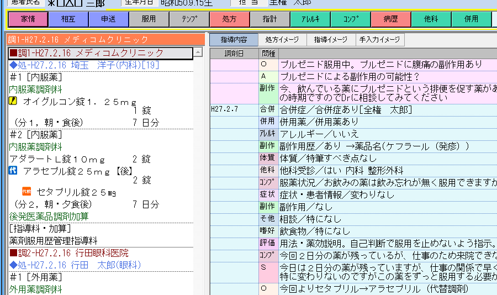497x295 pixels.
Task: Click the [指導料・加算] heading
Action: click(x=40, y=228)
